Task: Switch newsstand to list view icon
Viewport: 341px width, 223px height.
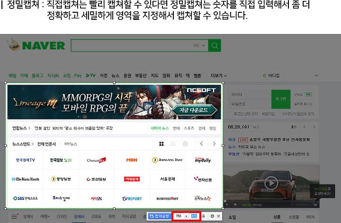Action: coord(173,144)
